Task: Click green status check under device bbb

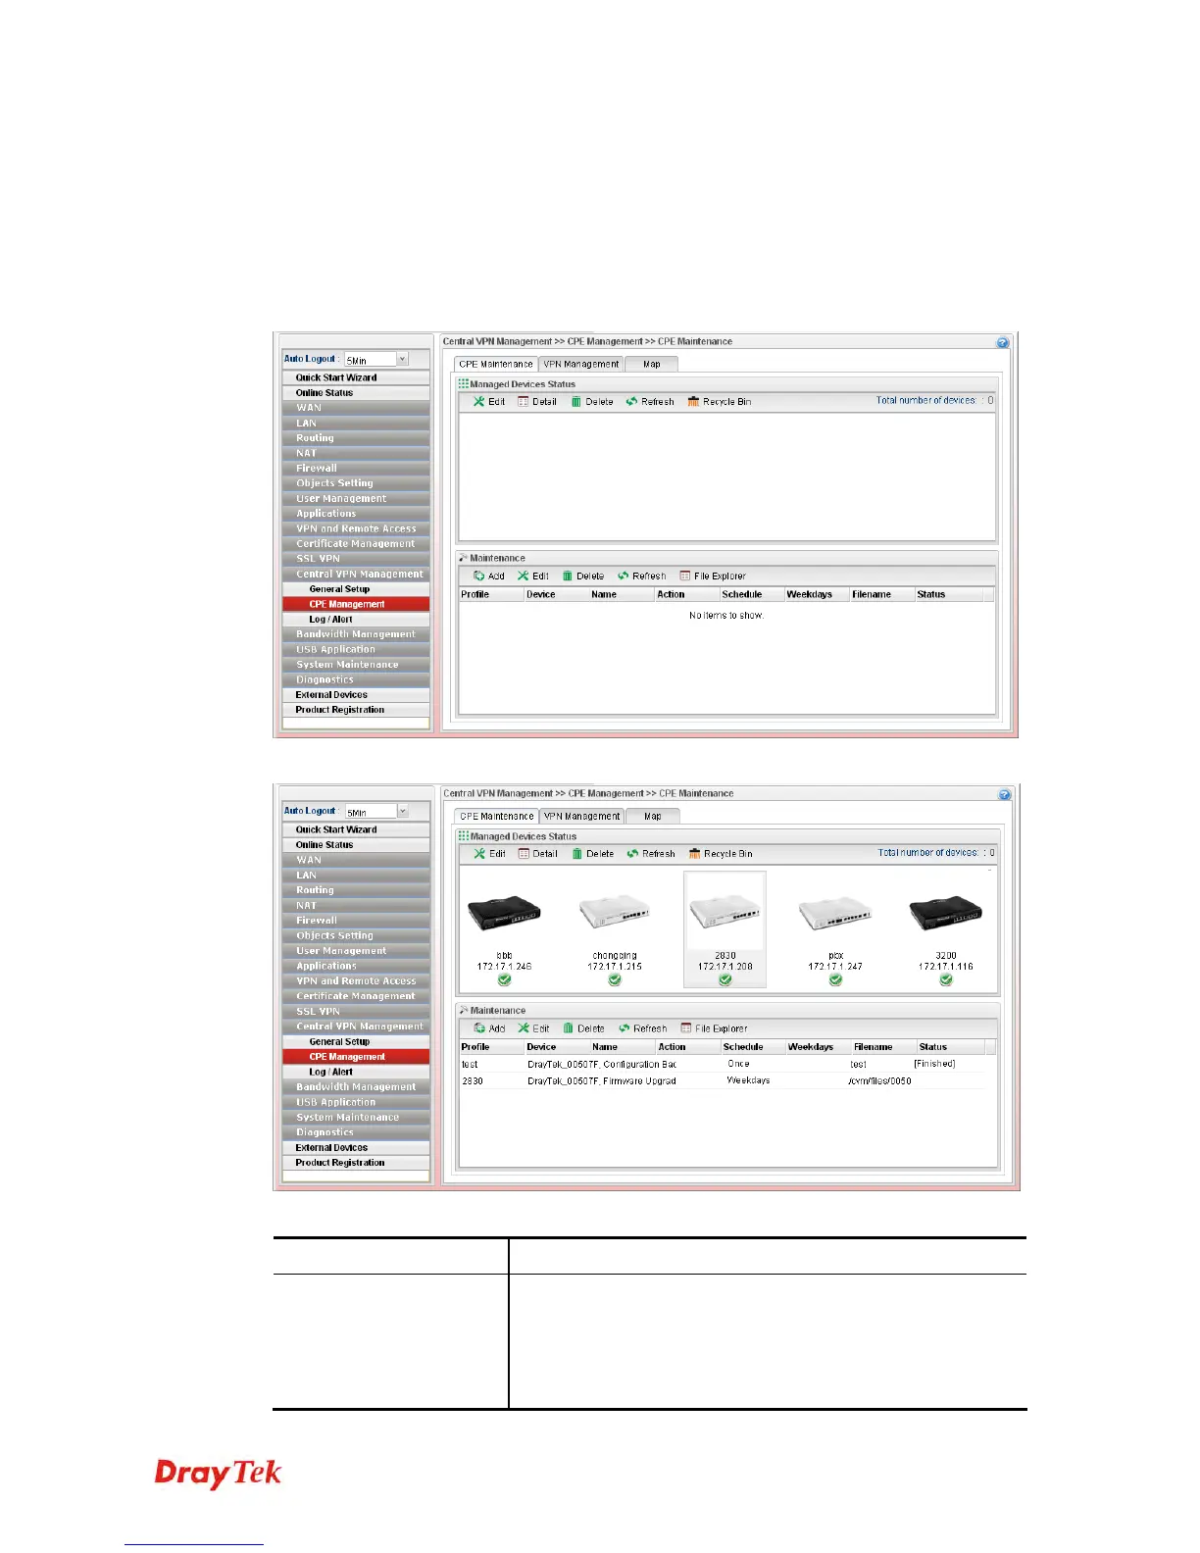Action: [x=504, y=979]
